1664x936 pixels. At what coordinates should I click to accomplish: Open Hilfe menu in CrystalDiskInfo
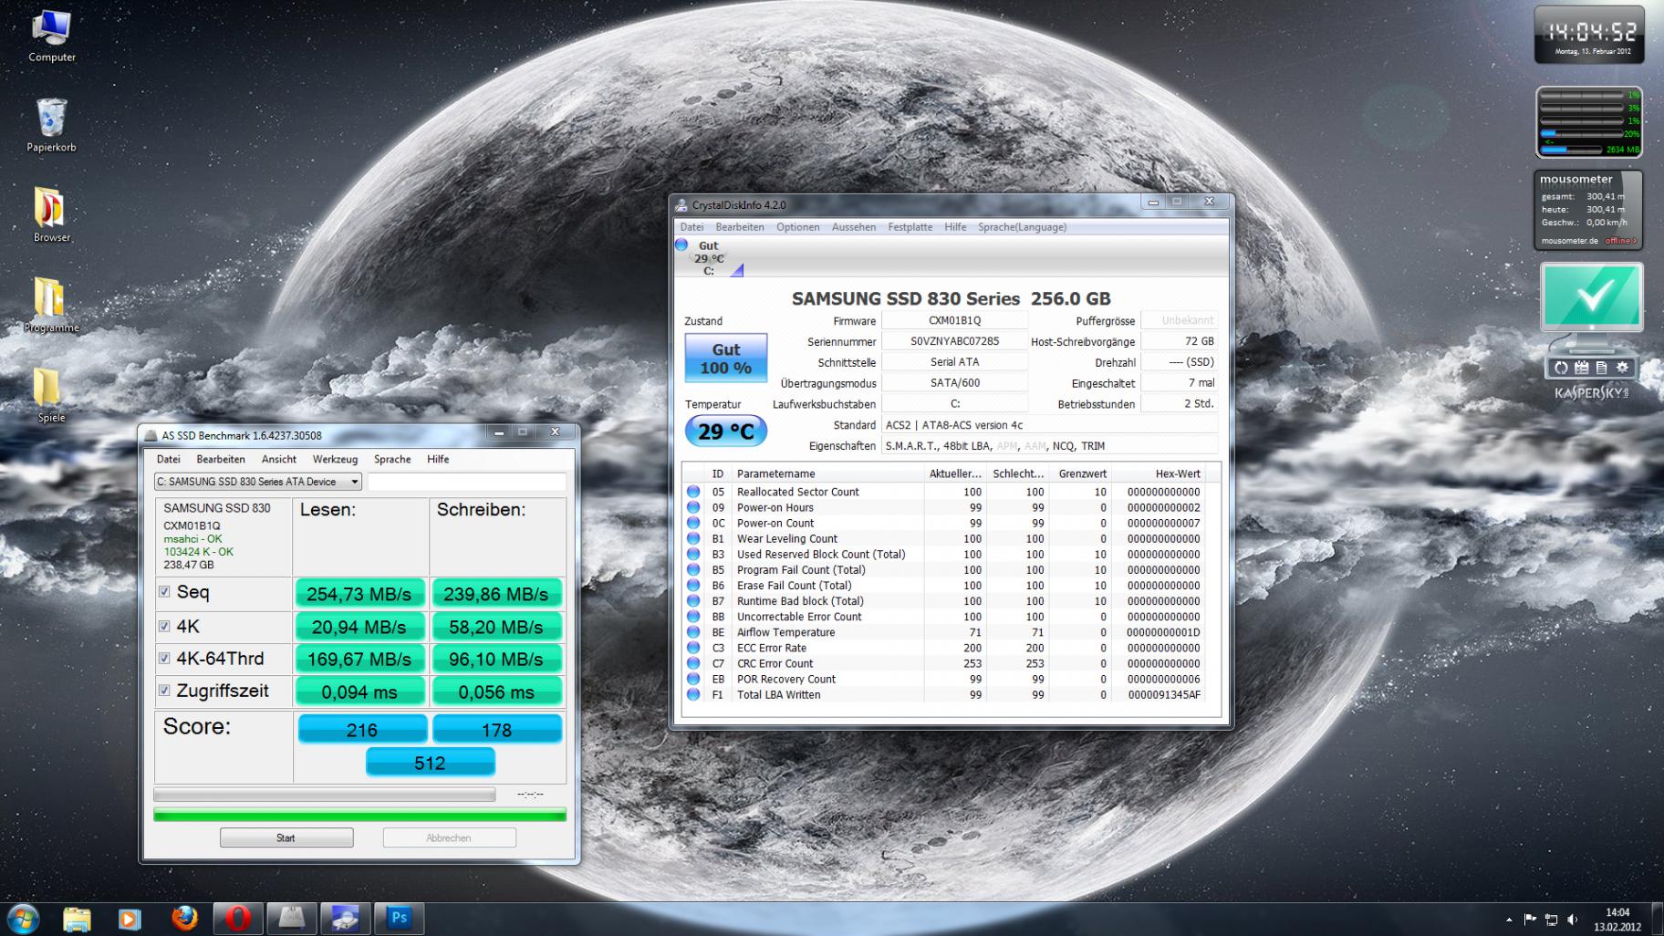(x=956, y=227)
